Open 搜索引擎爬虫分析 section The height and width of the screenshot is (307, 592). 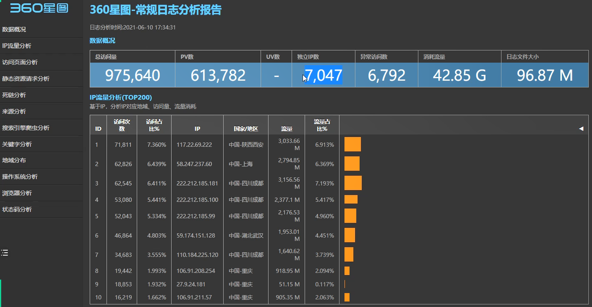click(x=26, y=128)
